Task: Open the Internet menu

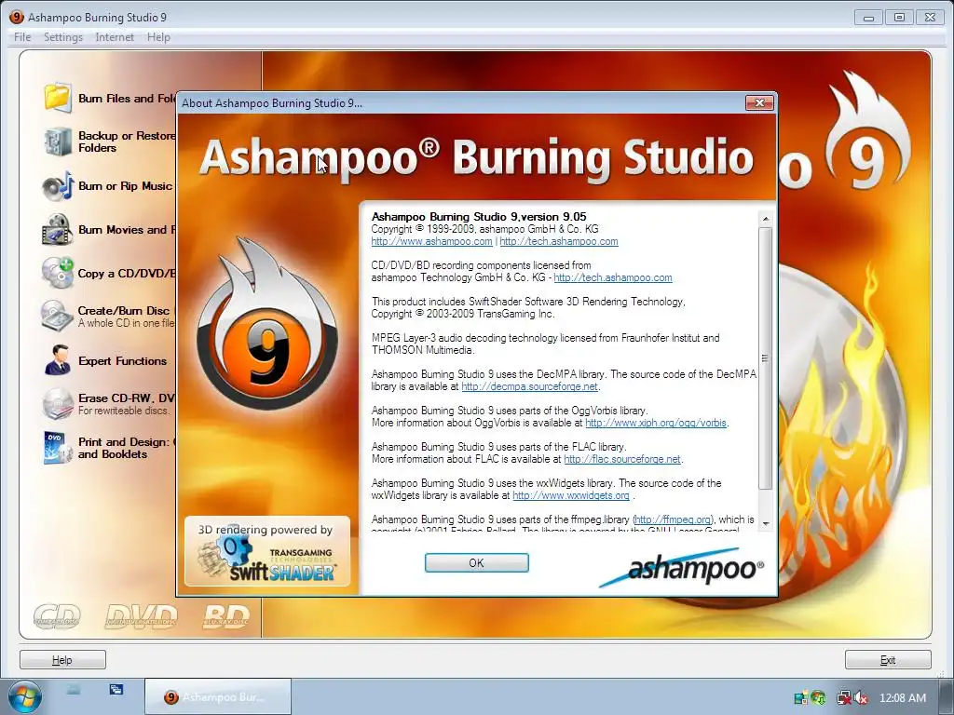Action: tap(115, 37)
